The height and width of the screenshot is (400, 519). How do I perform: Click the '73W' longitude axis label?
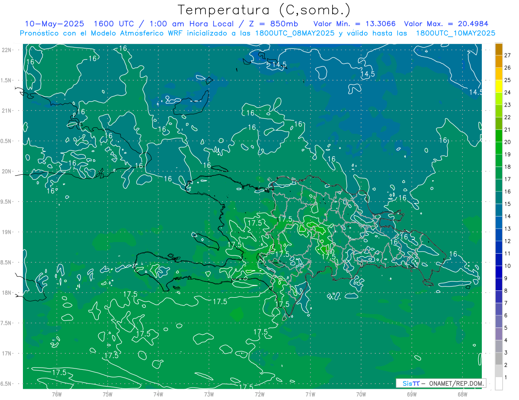point(209,394)
